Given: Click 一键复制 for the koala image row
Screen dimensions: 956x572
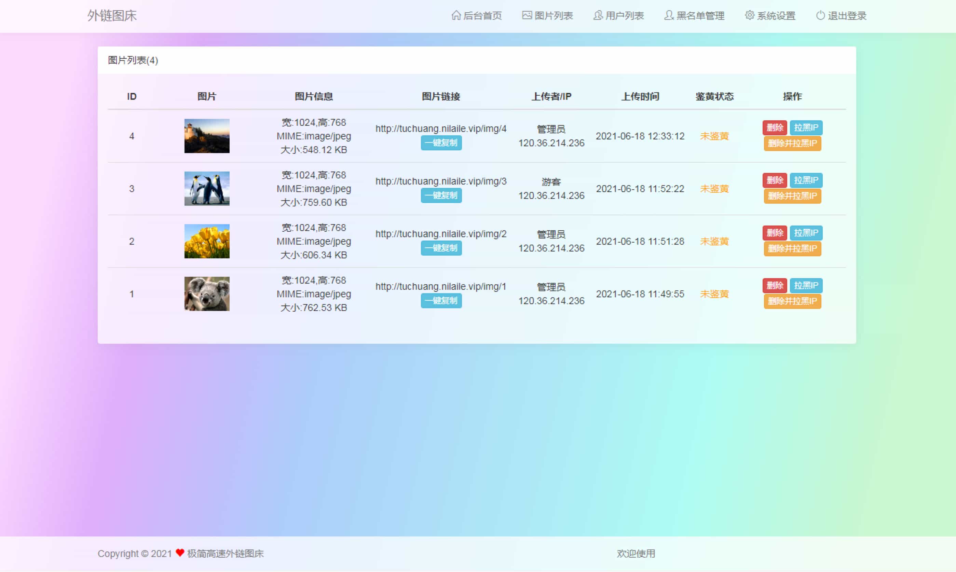Looking at the screenshot, I should (x=441, y=301).
